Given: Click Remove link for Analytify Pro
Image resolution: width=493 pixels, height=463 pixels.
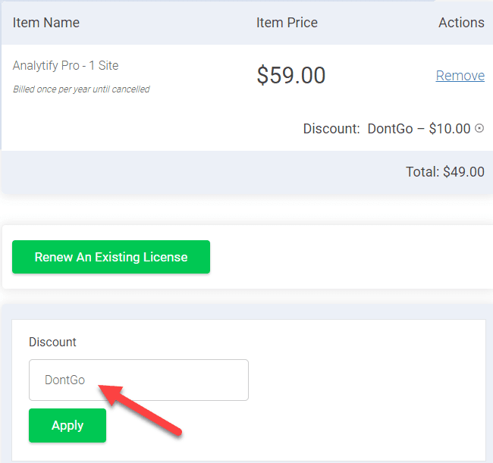Looking at the screenshot, I should coord(460,76).
